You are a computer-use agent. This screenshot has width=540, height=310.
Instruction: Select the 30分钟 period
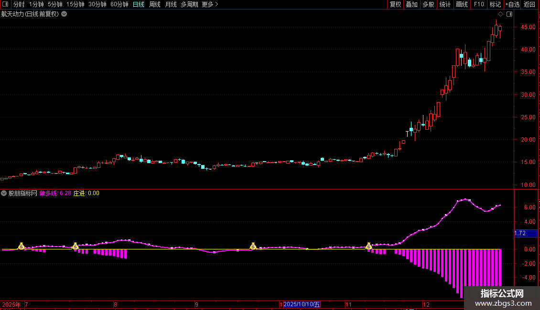click(x=97, y=4)
